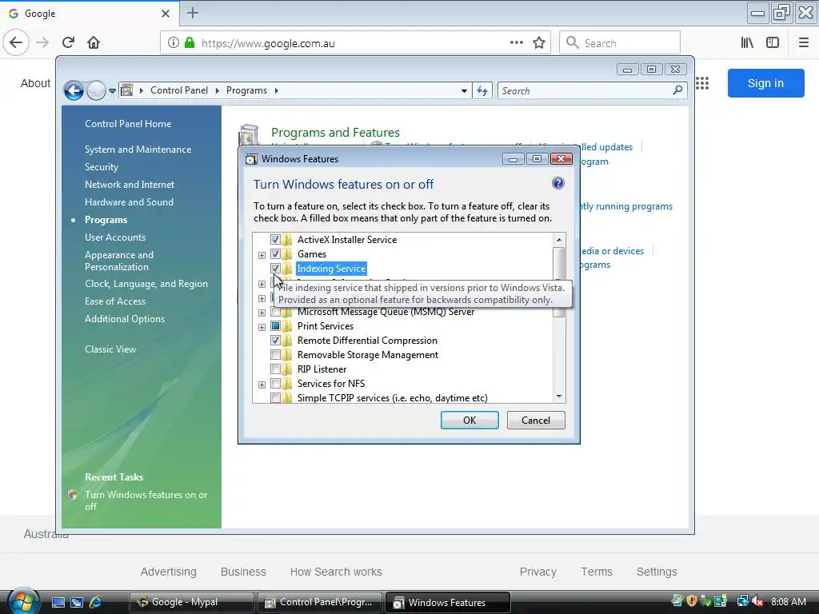The image size is (819, 614).
Task: Expand Microsoft Message Queue Server
Action: pyautogui.click(x=262, y=313)
